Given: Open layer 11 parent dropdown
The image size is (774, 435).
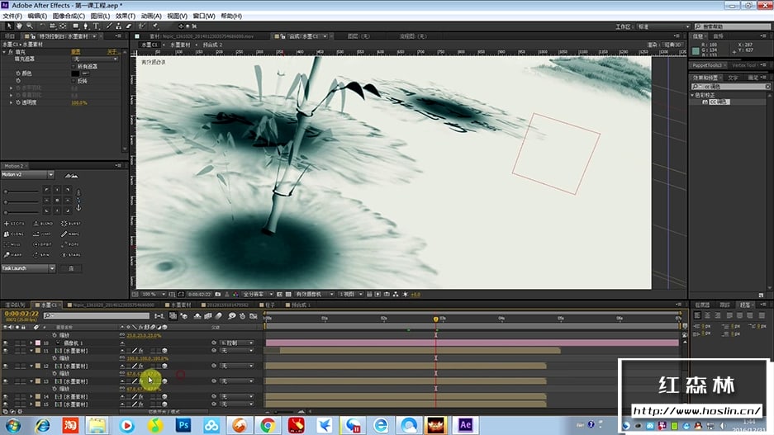Looking at the screenshot, I should click(237, 351).
